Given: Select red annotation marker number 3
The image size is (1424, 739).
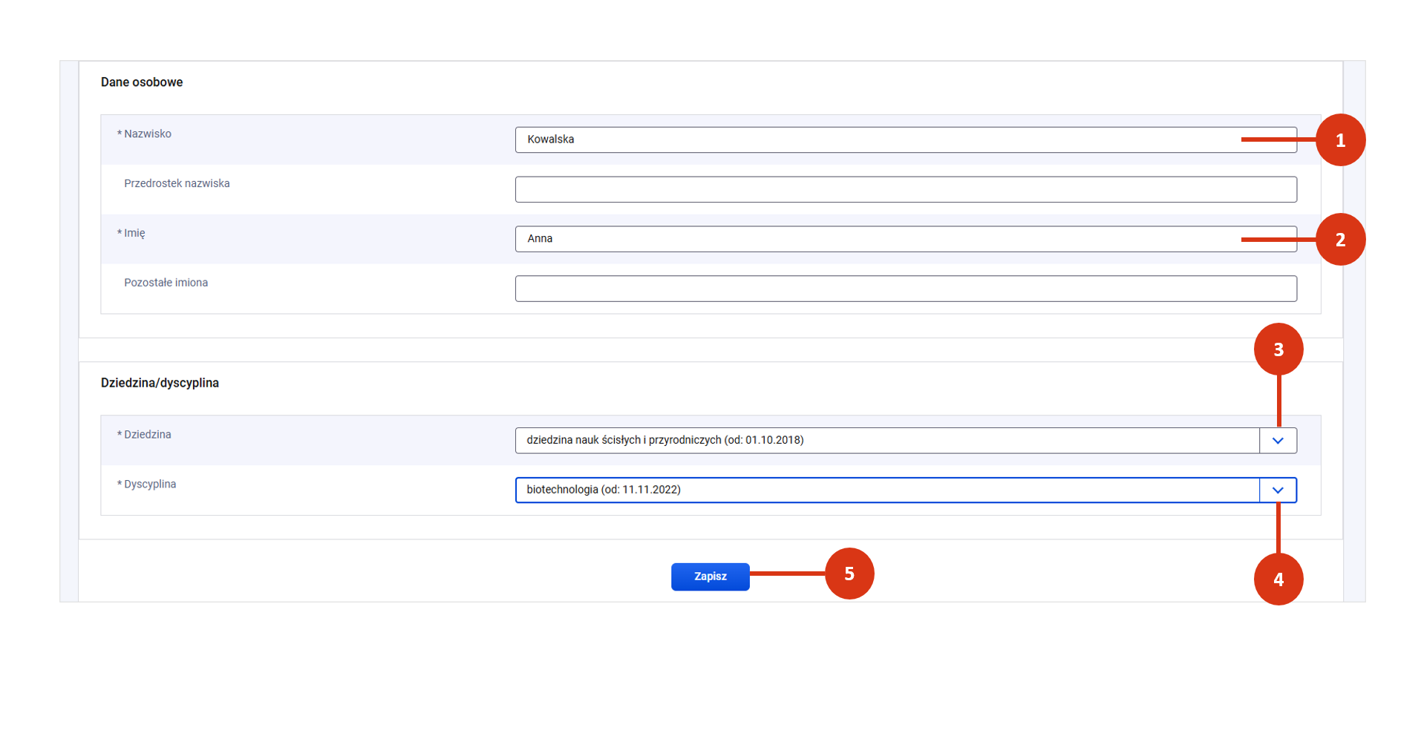Looking at the screenshot, I should click(x=1278, y=349).
